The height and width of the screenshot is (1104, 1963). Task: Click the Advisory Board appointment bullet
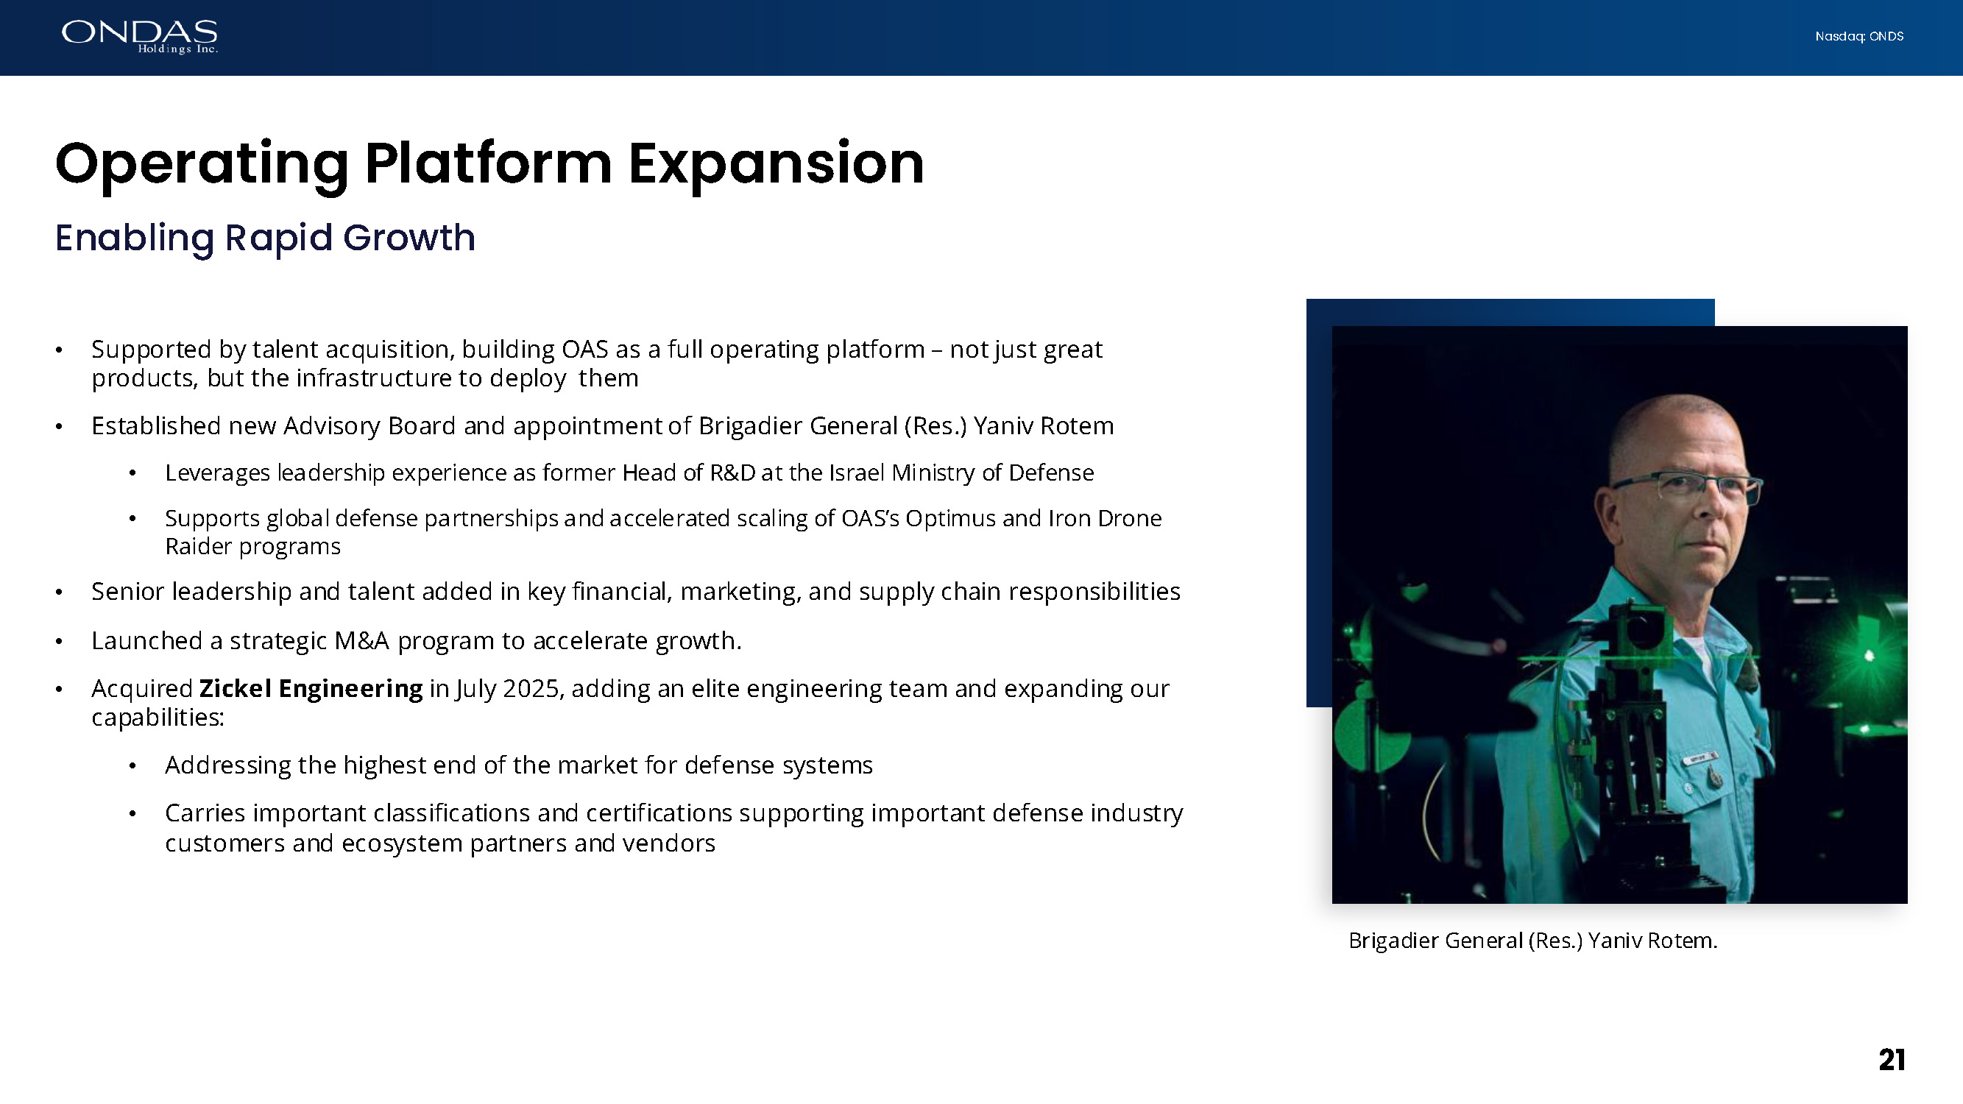point(602,426)
